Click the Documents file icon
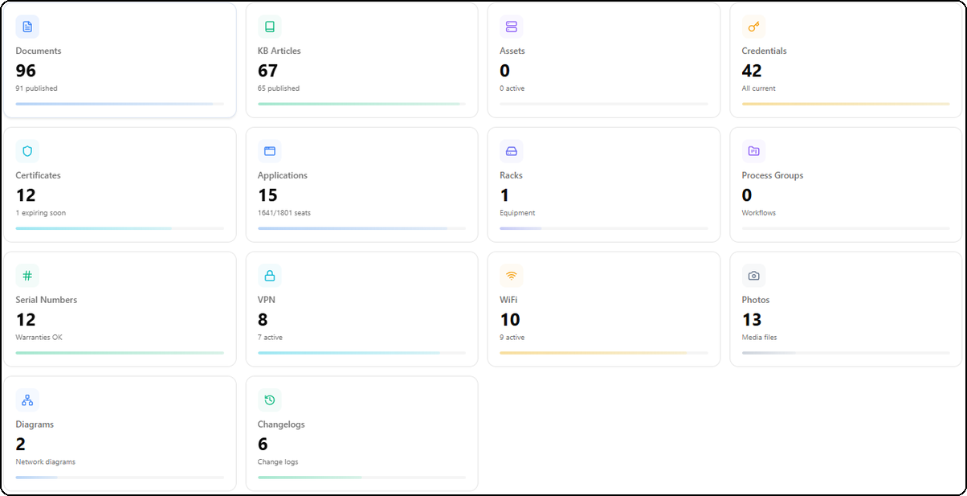Image resolution: width=967 pixels, height=496 pixels. (x=27, y=27)
